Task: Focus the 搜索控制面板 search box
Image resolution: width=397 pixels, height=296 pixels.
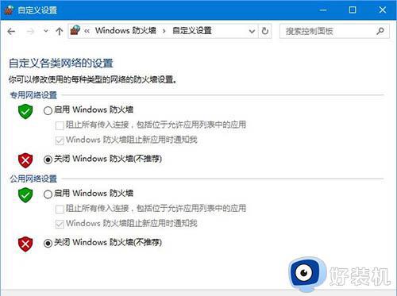Action: [334, 31]
